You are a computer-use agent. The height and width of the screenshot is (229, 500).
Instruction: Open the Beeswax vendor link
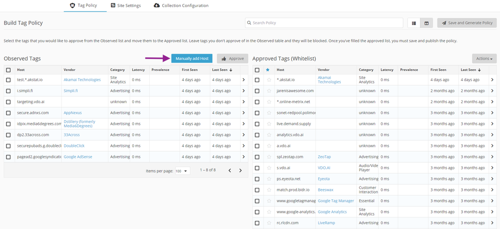point(325,190)
